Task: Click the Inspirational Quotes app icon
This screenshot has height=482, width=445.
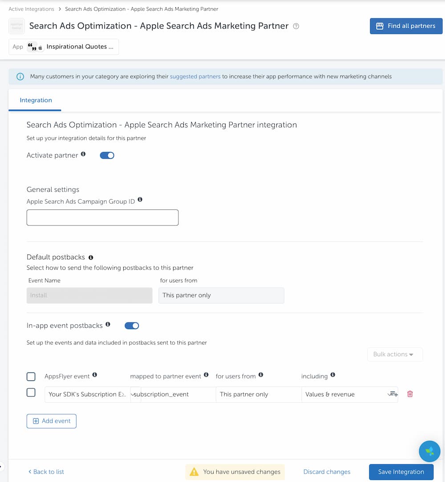Action: click(35, 47)
